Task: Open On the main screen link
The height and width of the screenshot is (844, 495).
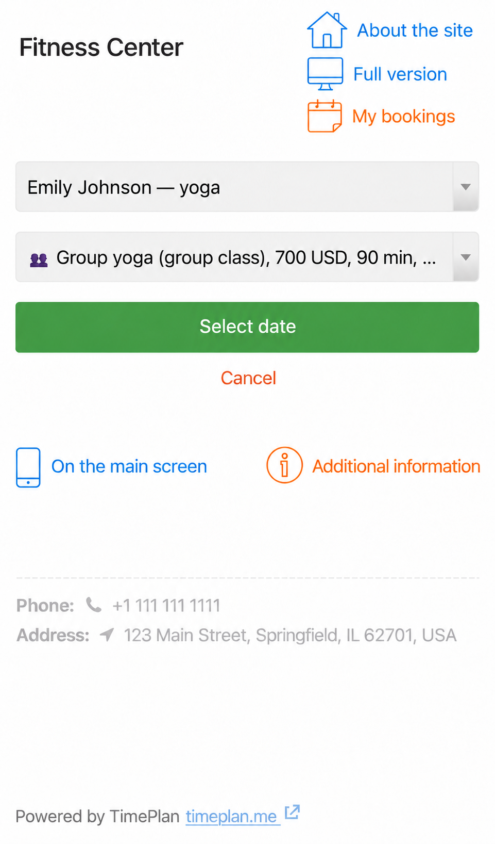Action: coord(129,466)
